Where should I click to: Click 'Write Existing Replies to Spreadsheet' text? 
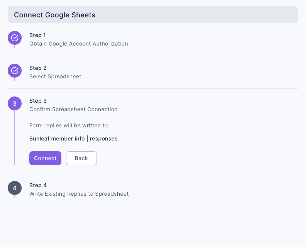pos(79,194)
